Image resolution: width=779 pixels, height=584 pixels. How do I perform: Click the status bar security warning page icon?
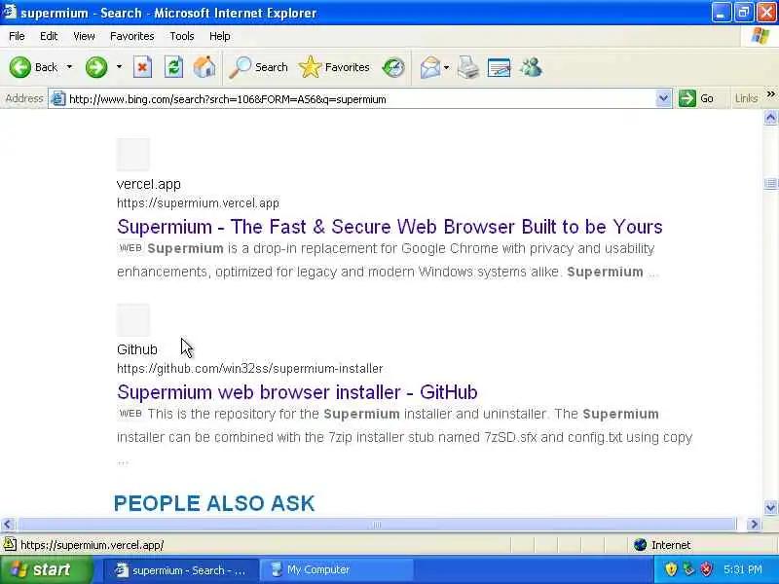(x=10, y=545)
